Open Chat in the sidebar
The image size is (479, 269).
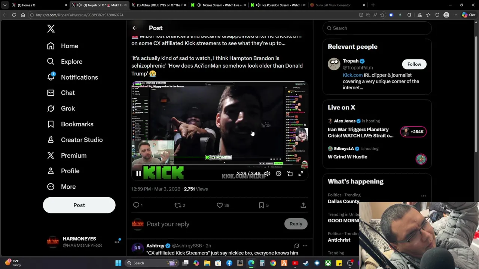pos(61,93)
